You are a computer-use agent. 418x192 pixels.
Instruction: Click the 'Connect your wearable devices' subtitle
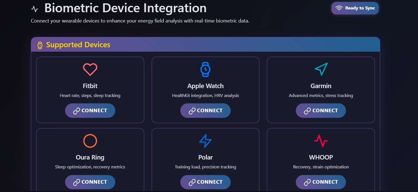140,21
